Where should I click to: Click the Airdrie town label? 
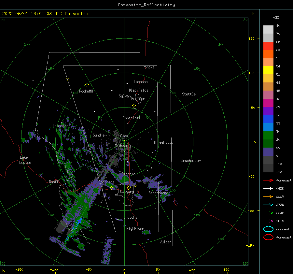click(128, 174)
